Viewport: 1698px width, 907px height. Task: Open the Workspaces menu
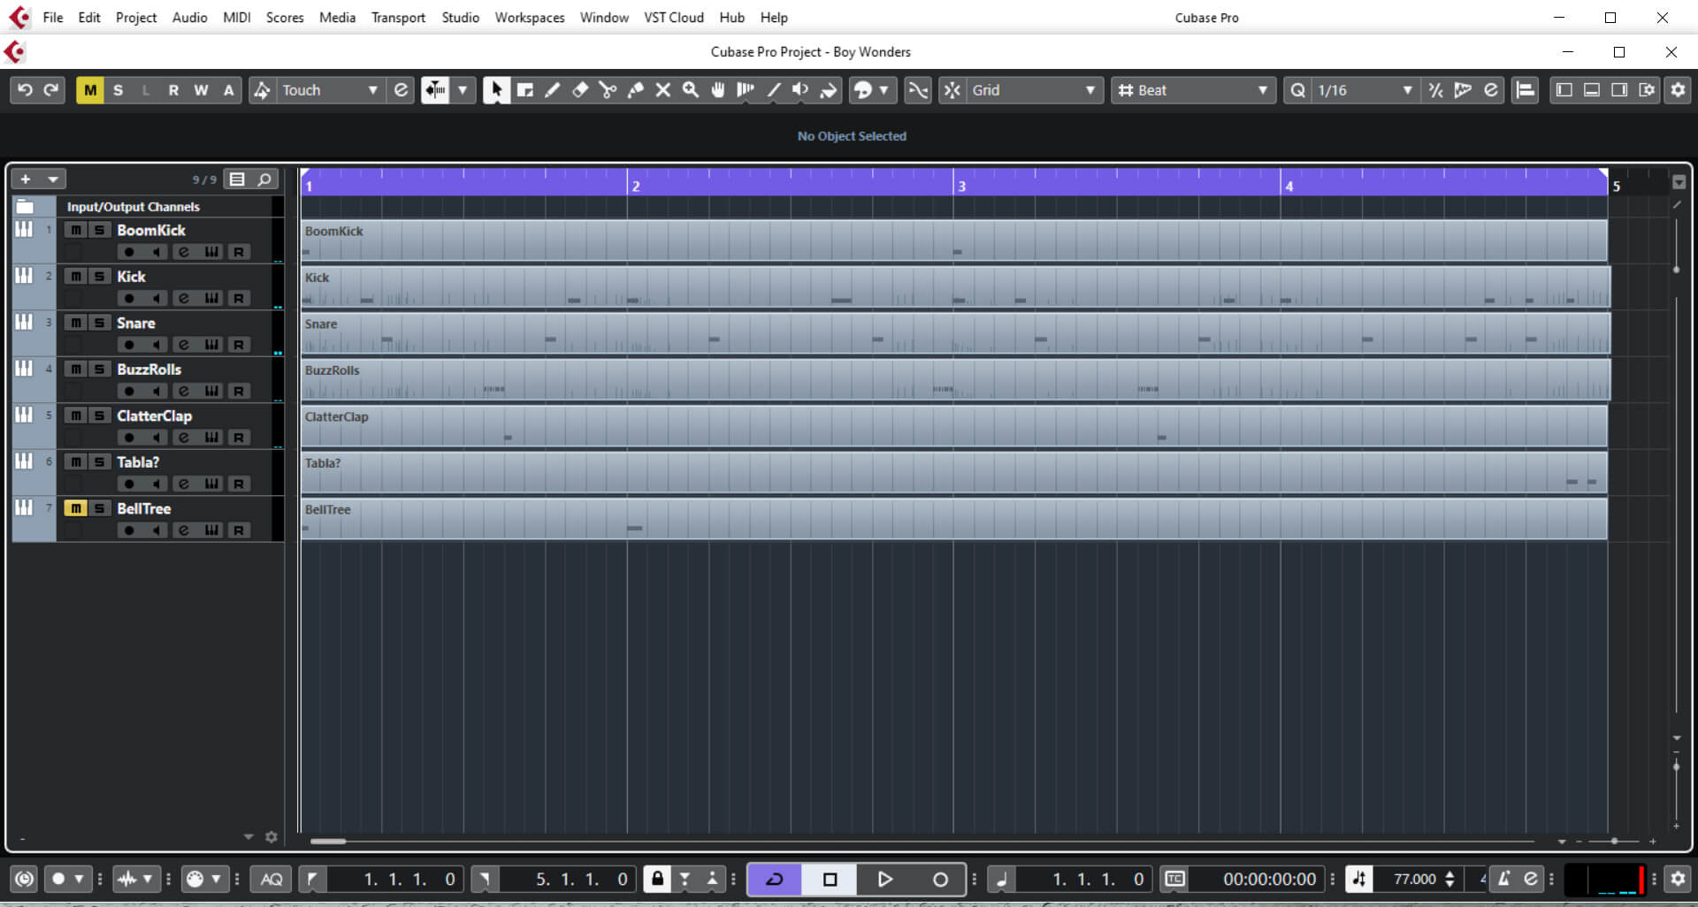(x=530, y=18)
